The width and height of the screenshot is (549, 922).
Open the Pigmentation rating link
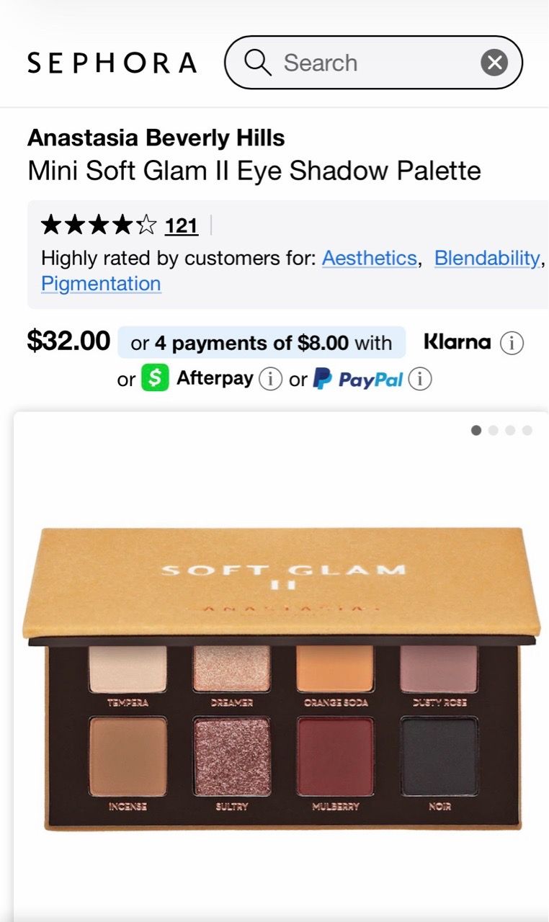[101, 284]
